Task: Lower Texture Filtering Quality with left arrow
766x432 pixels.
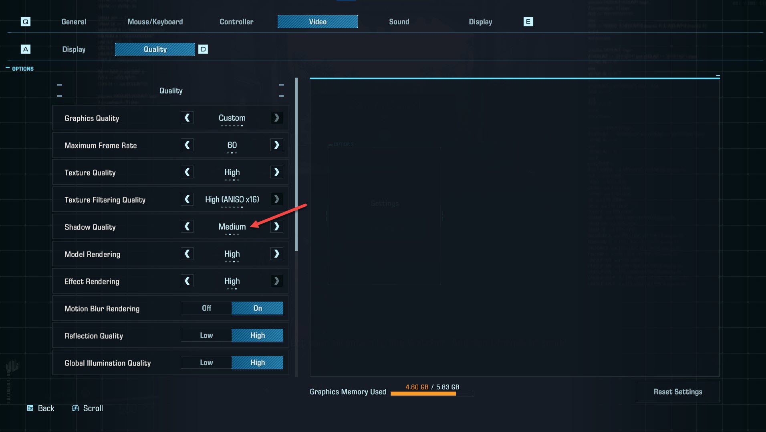Action: (x=187, y=199)
